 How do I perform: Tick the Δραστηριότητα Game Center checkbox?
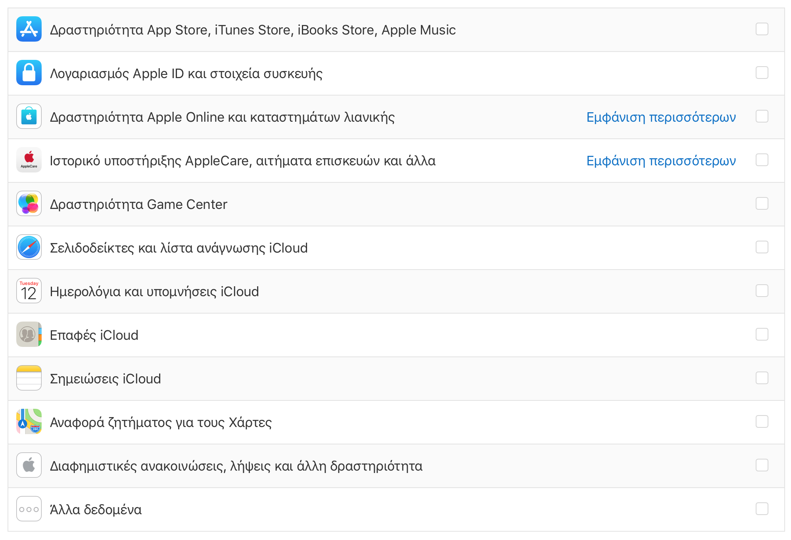(x=762, y=203)
